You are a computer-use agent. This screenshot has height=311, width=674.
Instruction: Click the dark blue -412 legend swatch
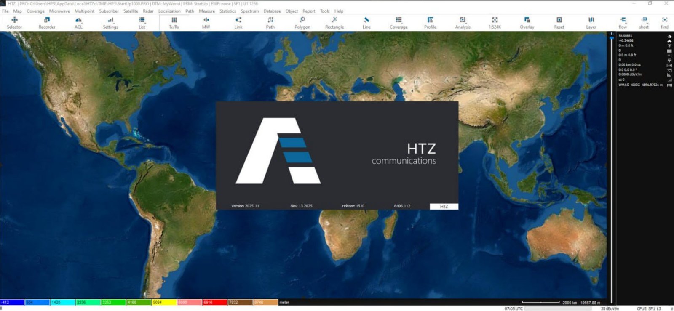point(12,302)
